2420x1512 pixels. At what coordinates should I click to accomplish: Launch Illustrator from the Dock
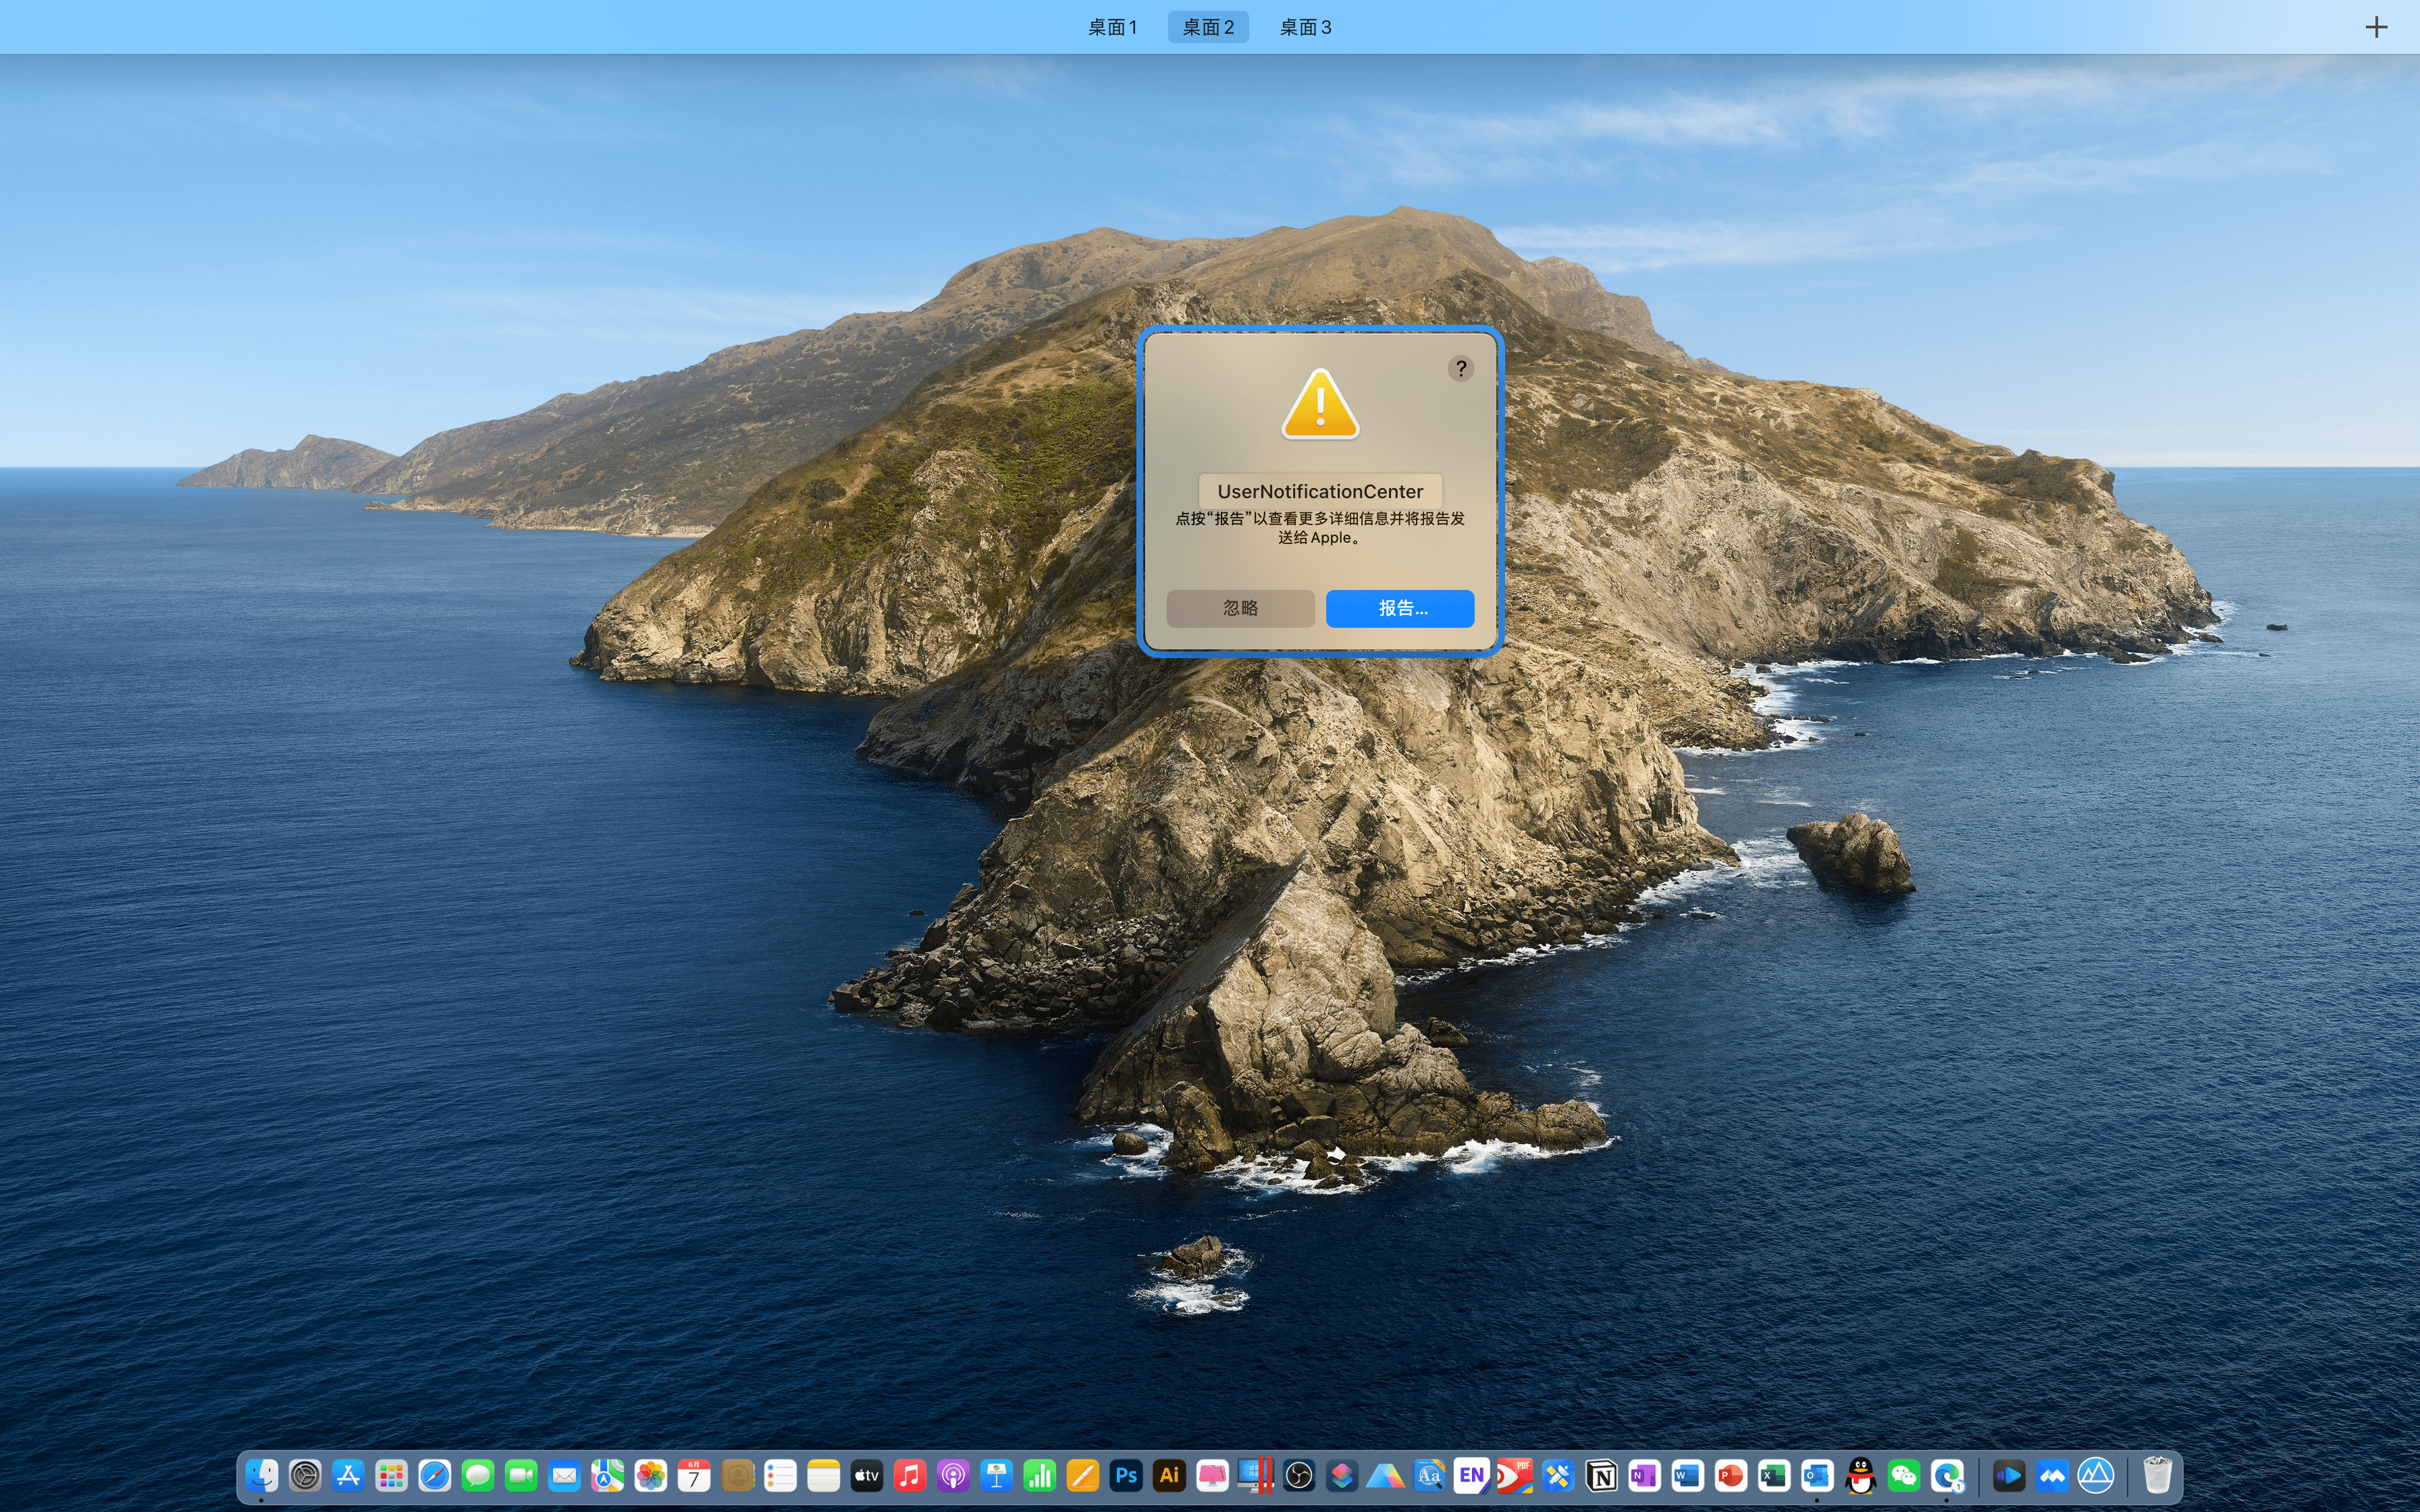[1169, 1475]
